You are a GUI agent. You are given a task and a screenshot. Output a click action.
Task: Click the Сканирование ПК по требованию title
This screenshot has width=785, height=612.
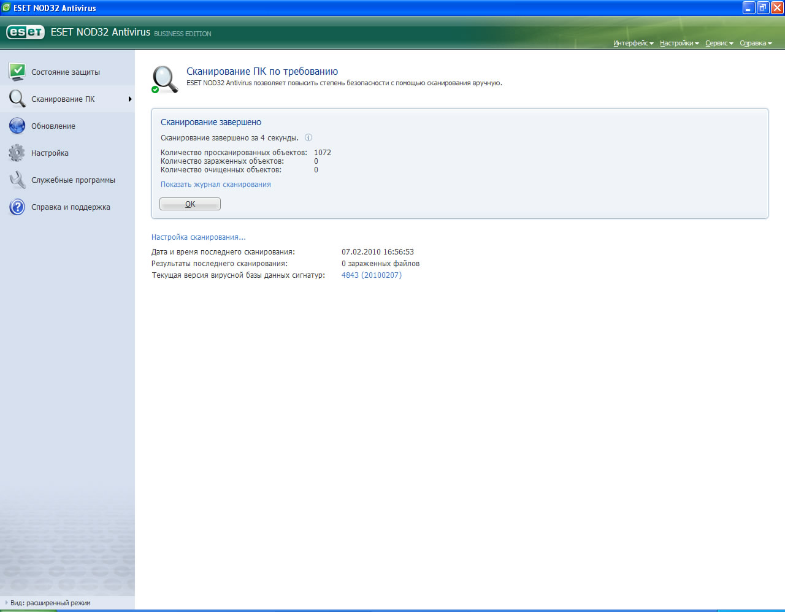(262, 71)
